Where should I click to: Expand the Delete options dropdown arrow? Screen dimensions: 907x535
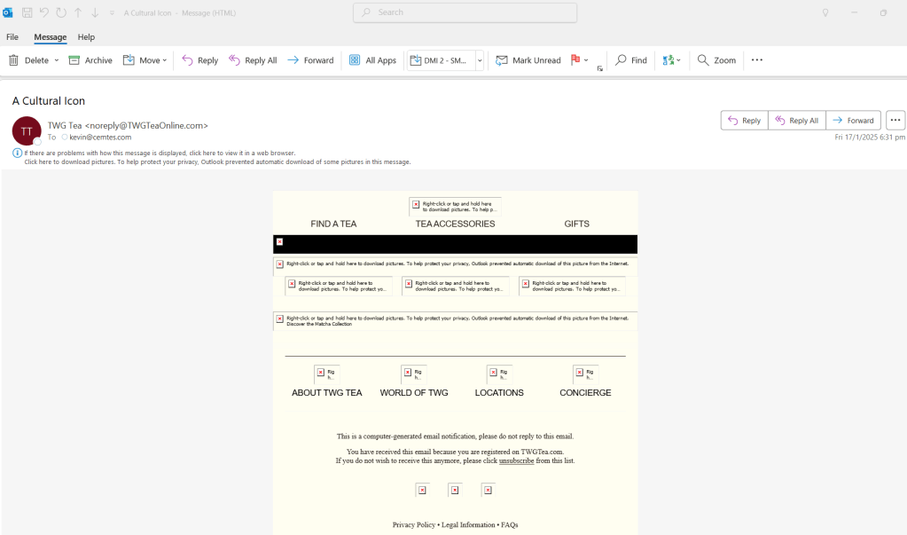(57, 60)
